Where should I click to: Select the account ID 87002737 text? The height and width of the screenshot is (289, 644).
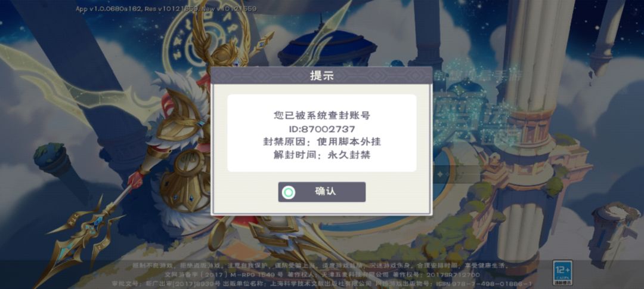pos(321,129)
